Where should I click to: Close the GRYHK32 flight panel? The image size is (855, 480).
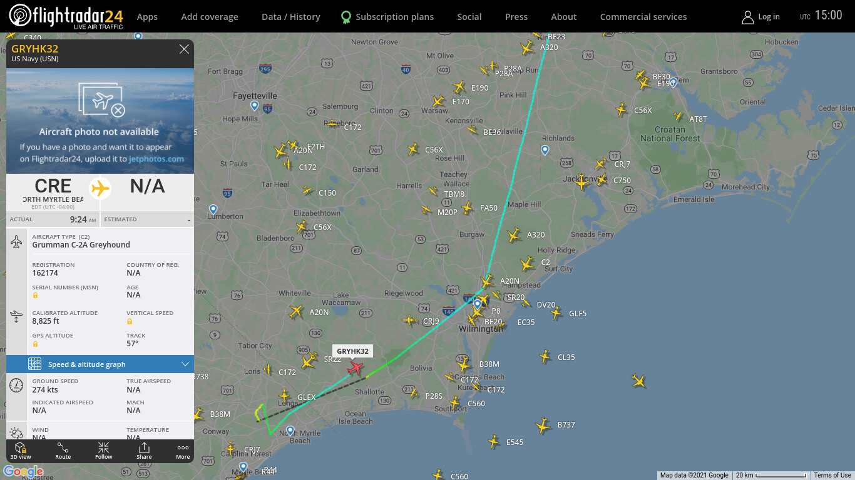[x=184, y=49]
